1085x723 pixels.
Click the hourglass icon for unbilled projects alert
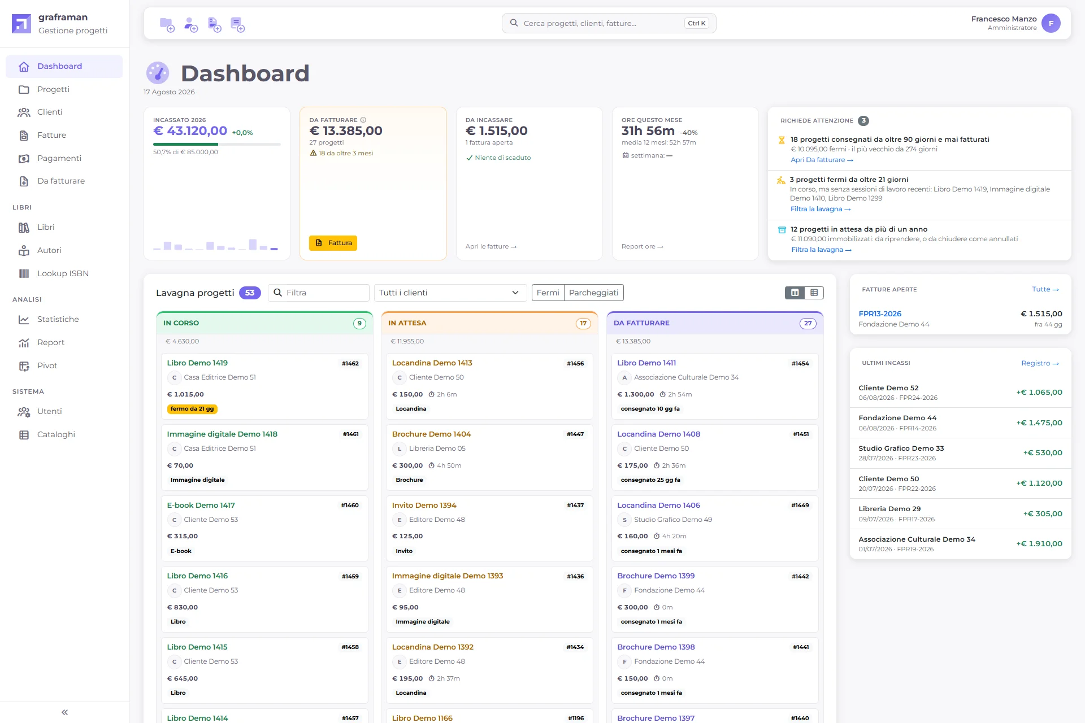tap(782, 140)
